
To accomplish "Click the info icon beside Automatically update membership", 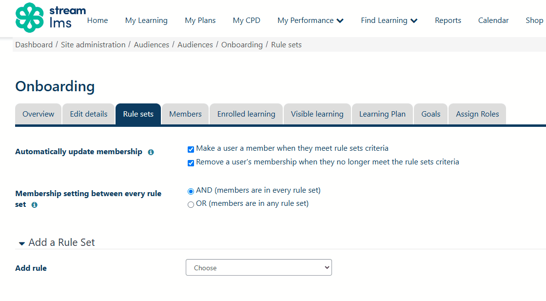I will coord(151,152).
